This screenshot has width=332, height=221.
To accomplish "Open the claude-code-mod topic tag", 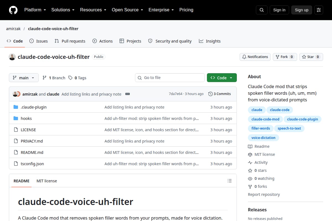I will point(265,119).
